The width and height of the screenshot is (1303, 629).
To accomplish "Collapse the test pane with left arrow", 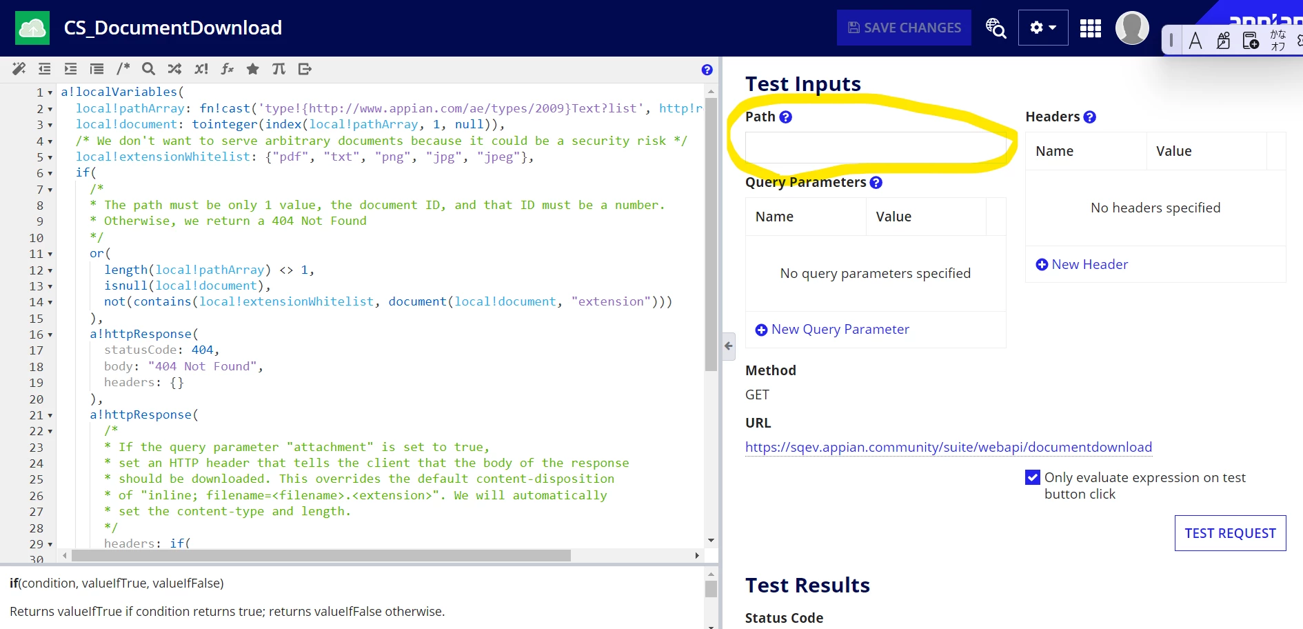I will coord(729,346).
